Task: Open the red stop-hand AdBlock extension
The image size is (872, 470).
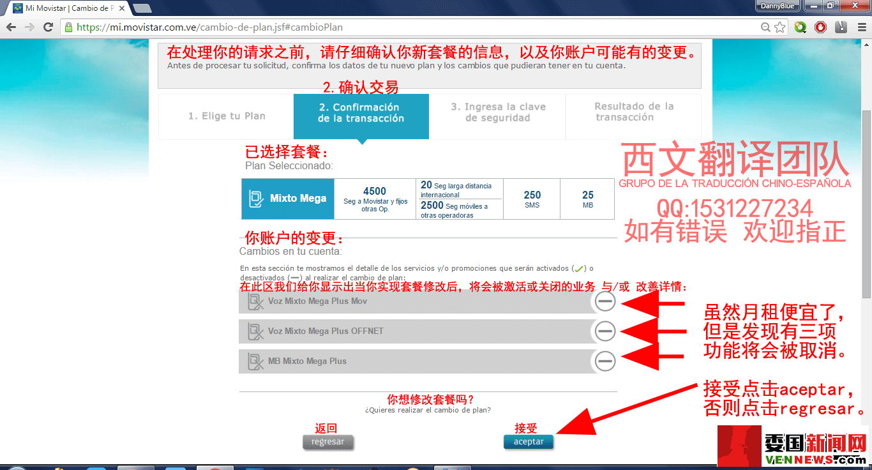Action: point(821,27)
